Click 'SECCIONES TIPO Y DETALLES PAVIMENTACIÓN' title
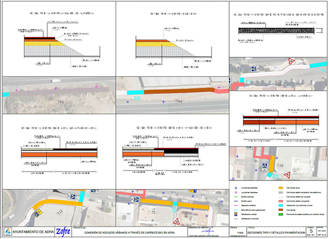Image resolution: width=329 pixels, height=239 pixels. [x=276, y=233]
